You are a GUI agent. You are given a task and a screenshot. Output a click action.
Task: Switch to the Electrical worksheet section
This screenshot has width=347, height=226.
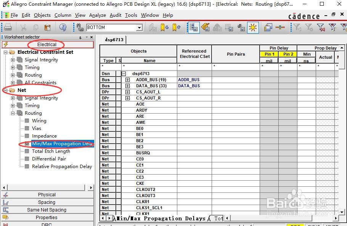click(x=47, y=45)
